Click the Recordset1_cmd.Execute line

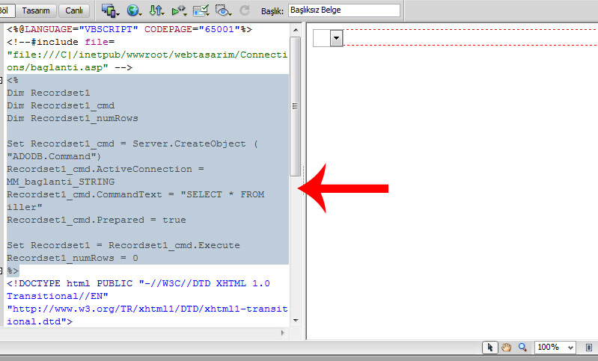click(123, 245)
